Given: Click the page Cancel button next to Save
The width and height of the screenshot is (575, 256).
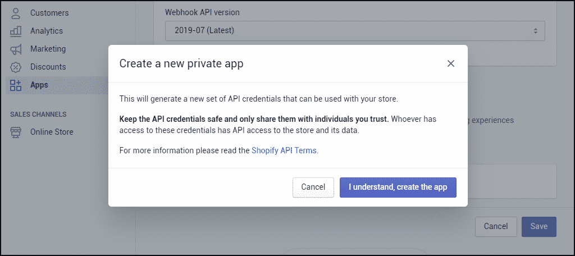Looking at the screenshot, I should pos(496,226).
